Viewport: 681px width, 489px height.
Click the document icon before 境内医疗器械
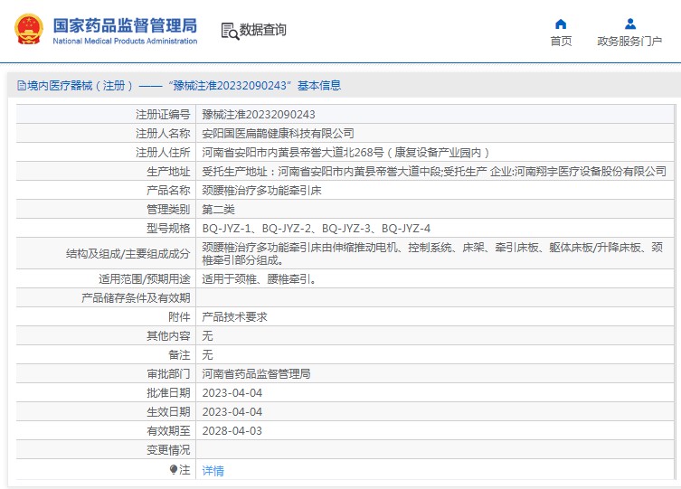(x=22, y=86)
